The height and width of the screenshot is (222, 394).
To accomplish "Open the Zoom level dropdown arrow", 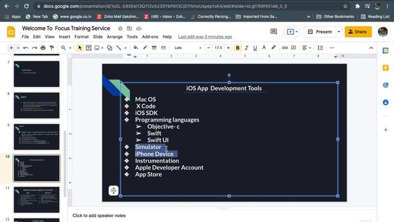I will (x=70, y=48).
